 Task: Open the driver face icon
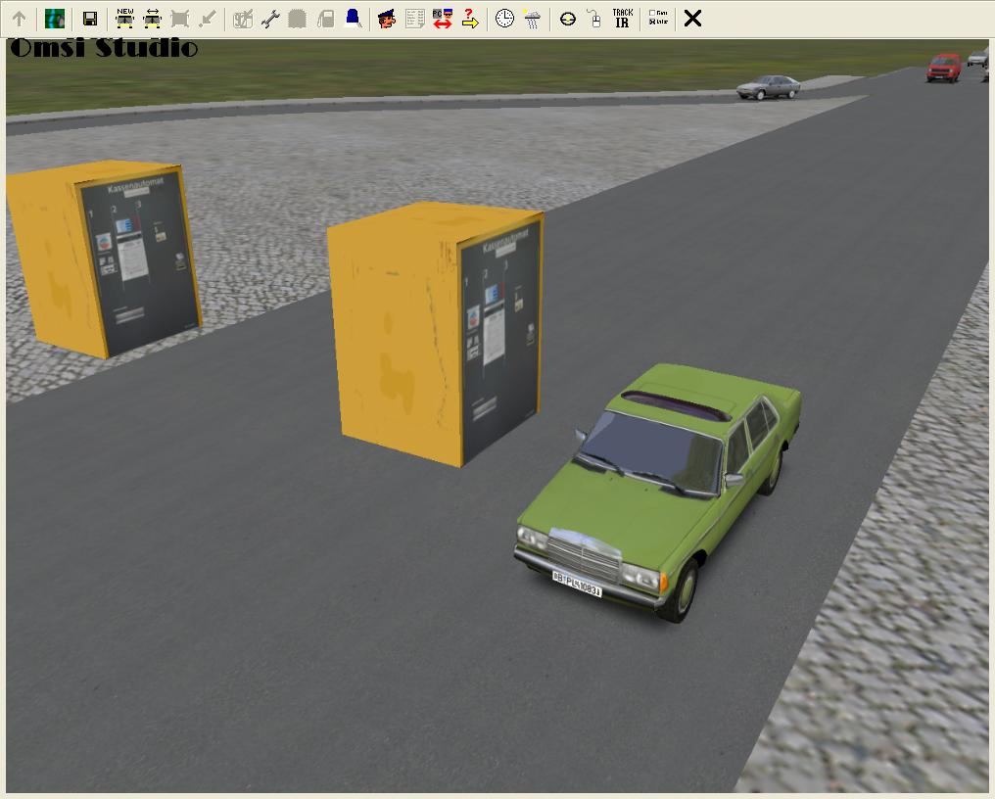pos(387,19)
